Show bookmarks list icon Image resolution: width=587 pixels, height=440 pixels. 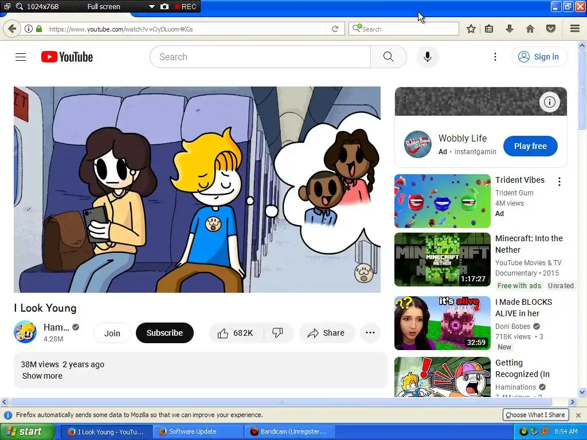pyautogui.click(x=489, y=29)
